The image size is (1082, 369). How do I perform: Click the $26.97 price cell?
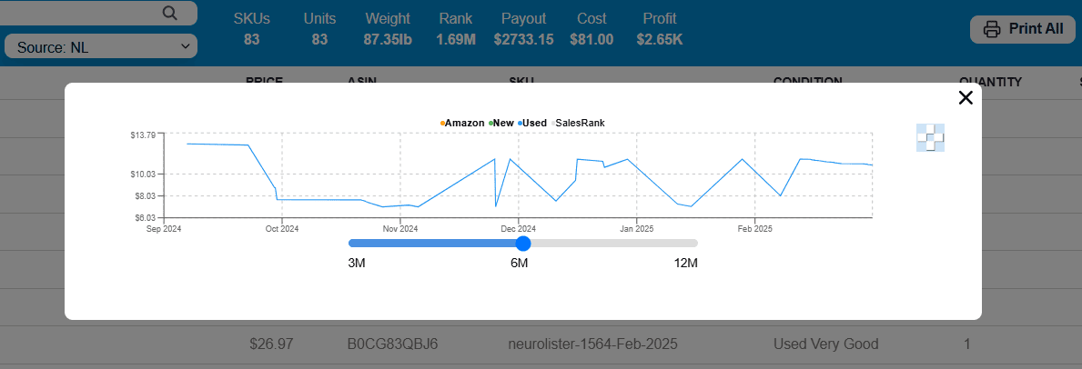point(271,344)
